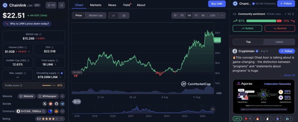Screen dimensions: 298x122
Task: Expand Total supply 1B LINK arrow
Action: point(56,64)
